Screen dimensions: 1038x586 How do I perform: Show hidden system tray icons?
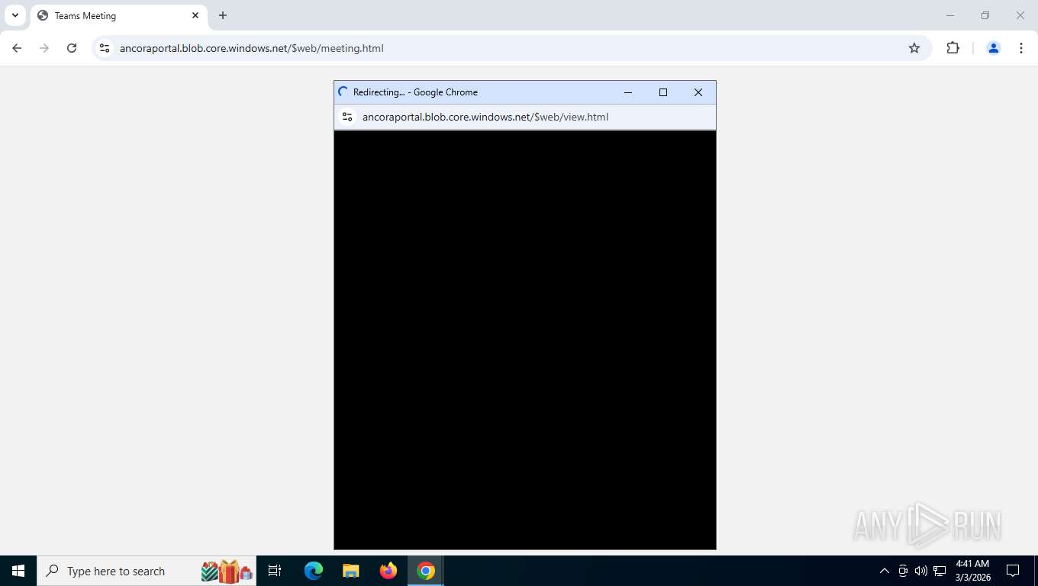[x=885, y=571]
